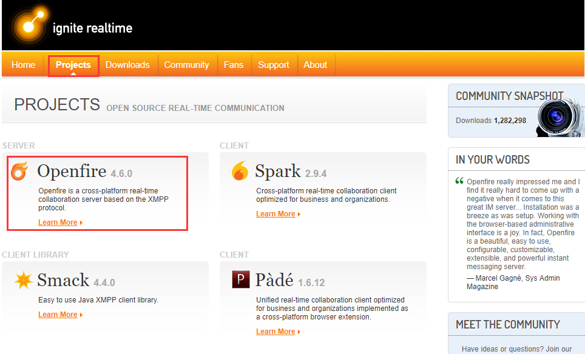Viewport: 585px width, 354px height.
Task: Click 'Have ideas or questions? Join our' text
Action: point(516,349)
